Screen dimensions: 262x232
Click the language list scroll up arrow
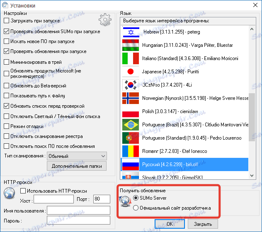coord(252,29)
